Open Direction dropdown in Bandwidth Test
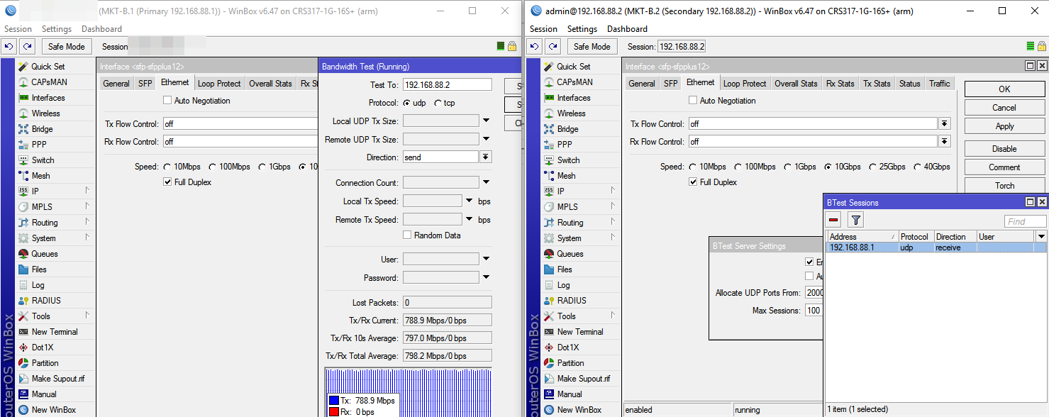Viewport: 1049px width, 417px height. click(486, 157)
